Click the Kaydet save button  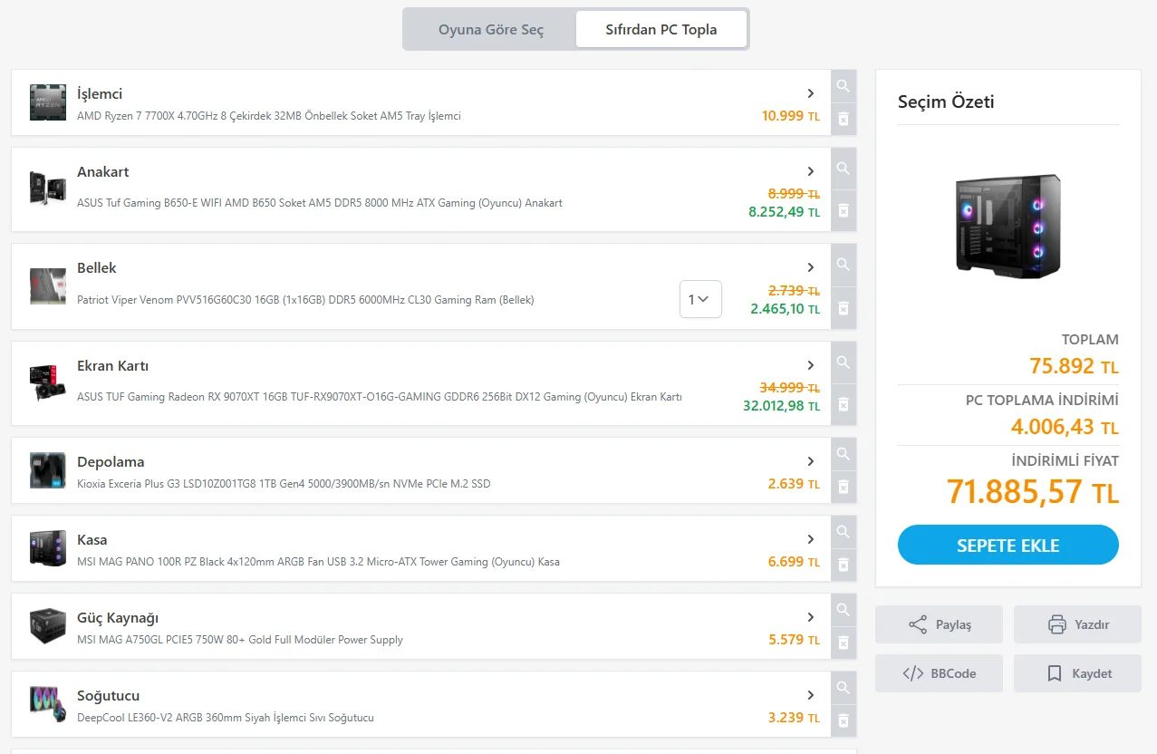[1077, 673]
